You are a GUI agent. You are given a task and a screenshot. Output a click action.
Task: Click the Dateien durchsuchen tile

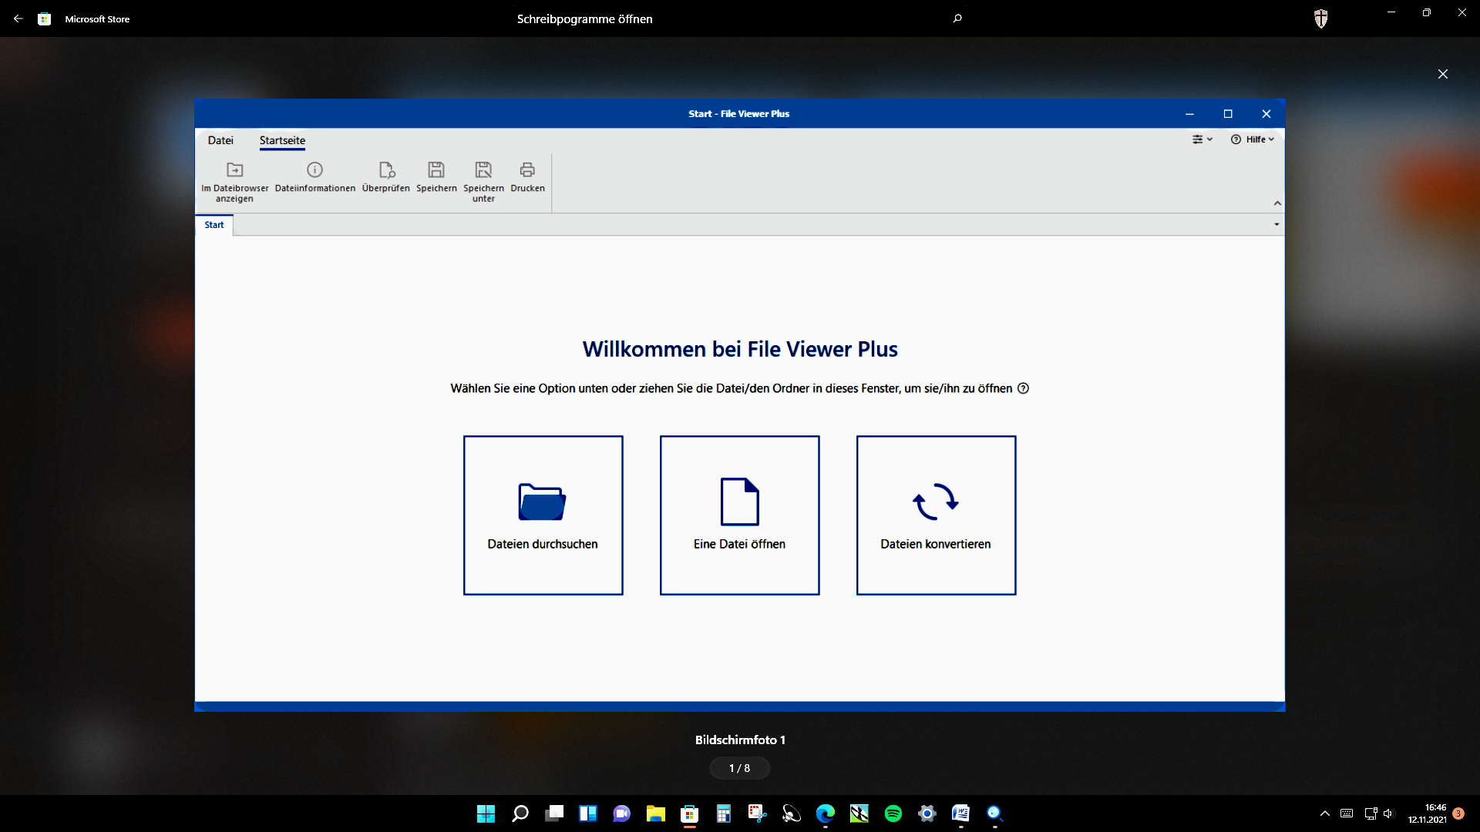tap(543, 515)
